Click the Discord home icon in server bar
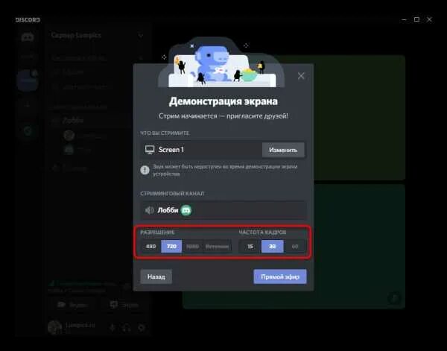447x351 pixels. [28, 37]
